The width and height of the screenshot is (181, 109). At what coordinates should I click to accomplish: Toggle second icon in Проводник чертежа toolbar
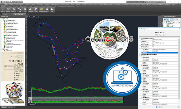168,19
